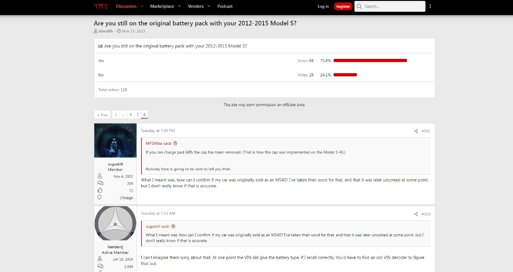Click the Yes 75.9% result bar

coord(370,61)
